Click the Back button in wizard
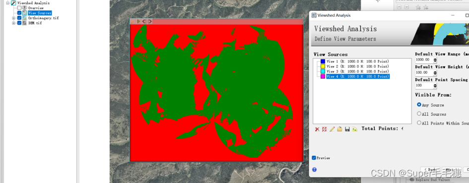469x183 pixels. pos(430,170)
